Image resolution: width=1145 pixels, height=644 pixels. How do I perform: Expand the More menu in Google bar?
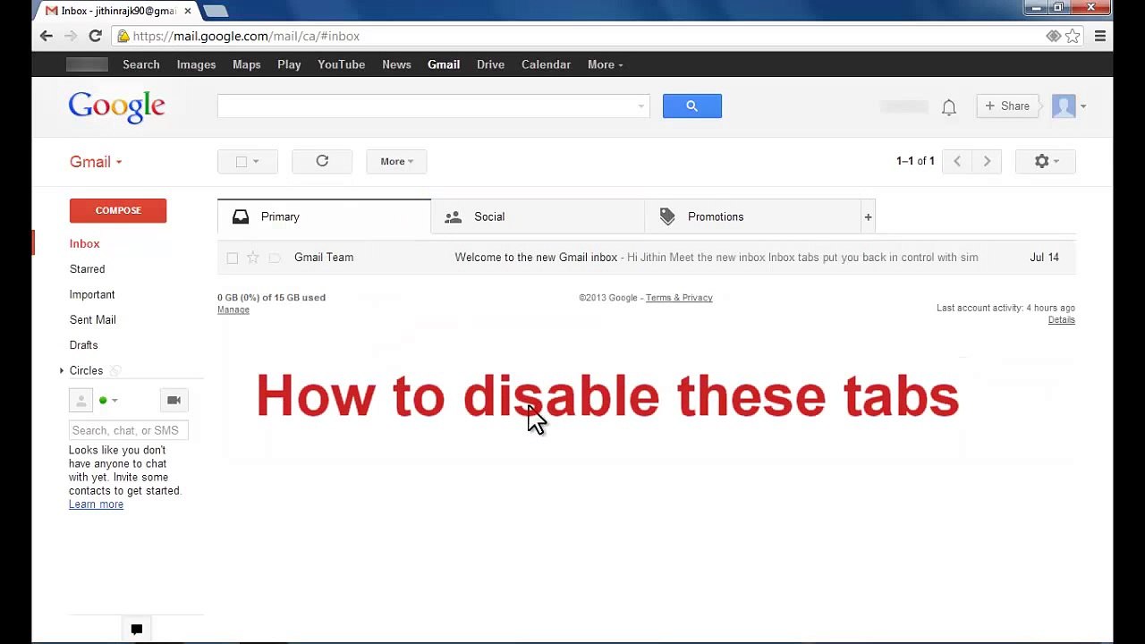[605, 64]
